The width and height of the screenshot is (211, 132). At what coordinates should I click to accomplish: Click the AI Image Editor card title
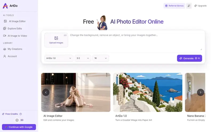53,116
